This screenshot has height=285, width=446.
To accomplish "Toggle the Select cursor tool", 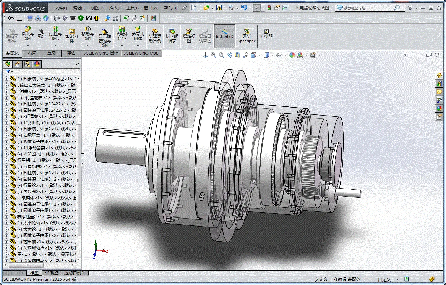I will click(256, 8).
